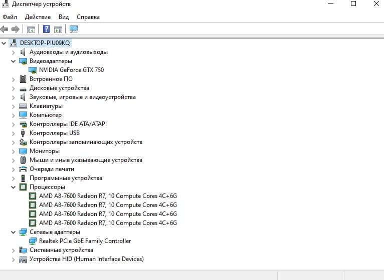The image size is (384, 280).
Task: Select the DESKTOP-PIU09KQ root node
Action: tap(45, 43)
